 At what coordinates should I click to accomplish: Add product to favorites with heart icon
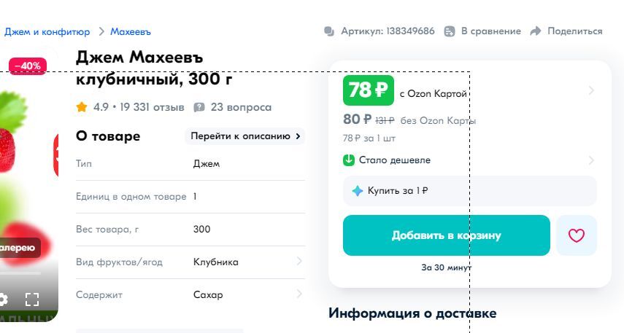click(x=577, y=235)
